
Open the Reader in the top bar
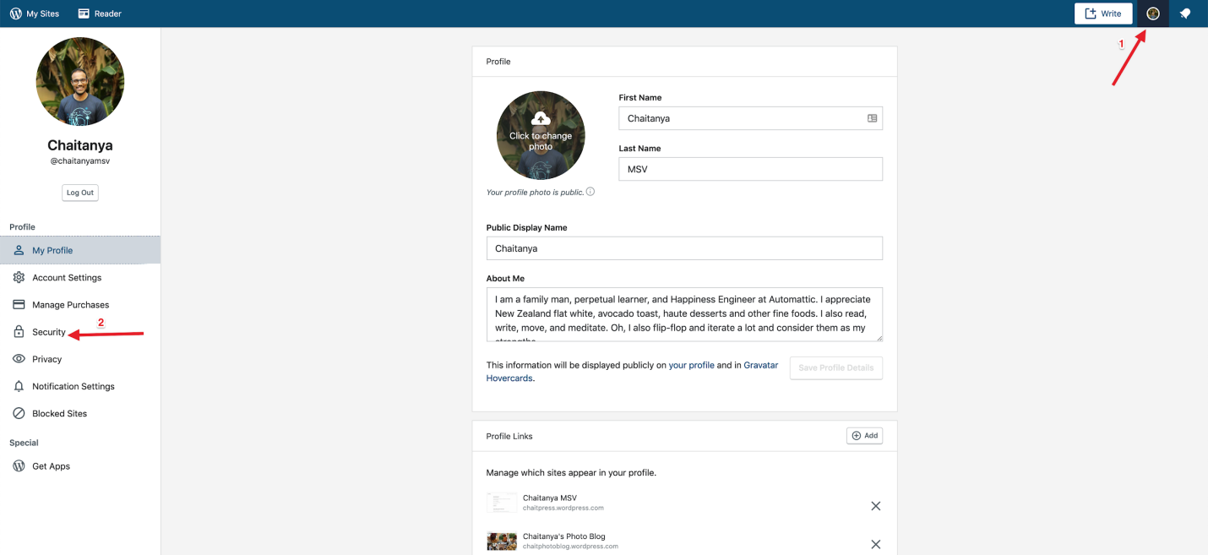coord(100,14)
